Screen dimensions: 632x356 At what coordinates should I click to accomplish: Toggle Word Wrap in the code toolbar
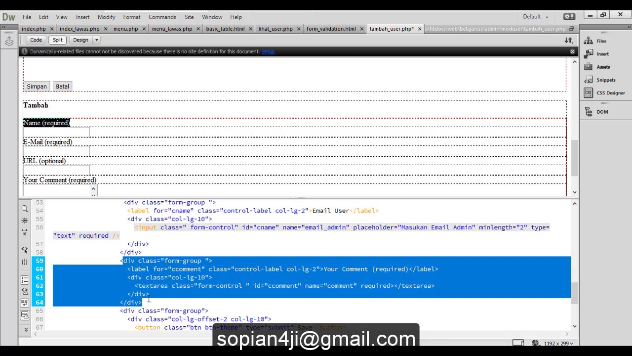click(x=25, y=303)
